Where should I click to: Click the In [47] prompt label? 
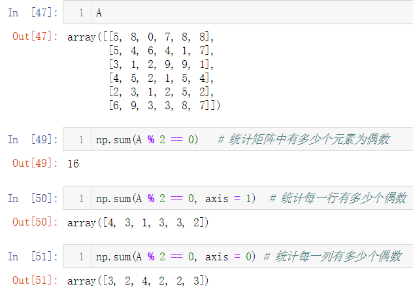33,12
